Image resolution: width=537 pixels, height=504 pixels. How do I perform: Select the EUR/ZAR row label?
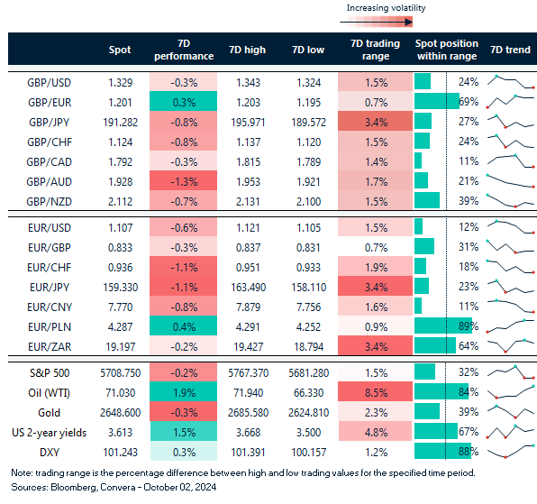click(x=50, y=347)
